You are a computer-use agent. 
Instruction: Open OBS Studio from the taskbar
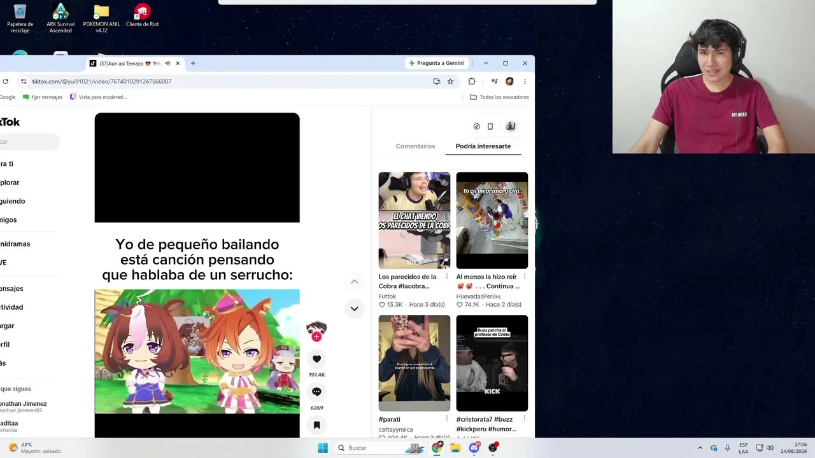493,448
